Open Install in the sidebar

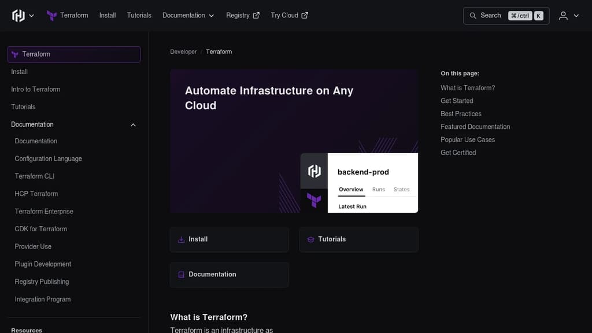[x=19, y=72]
